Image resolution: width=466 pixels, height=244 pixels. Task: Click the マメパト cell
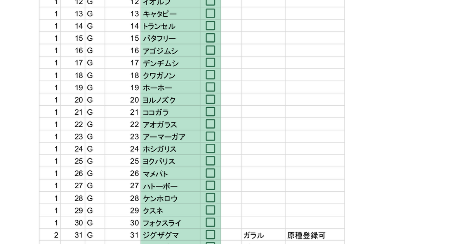[170, 174]
